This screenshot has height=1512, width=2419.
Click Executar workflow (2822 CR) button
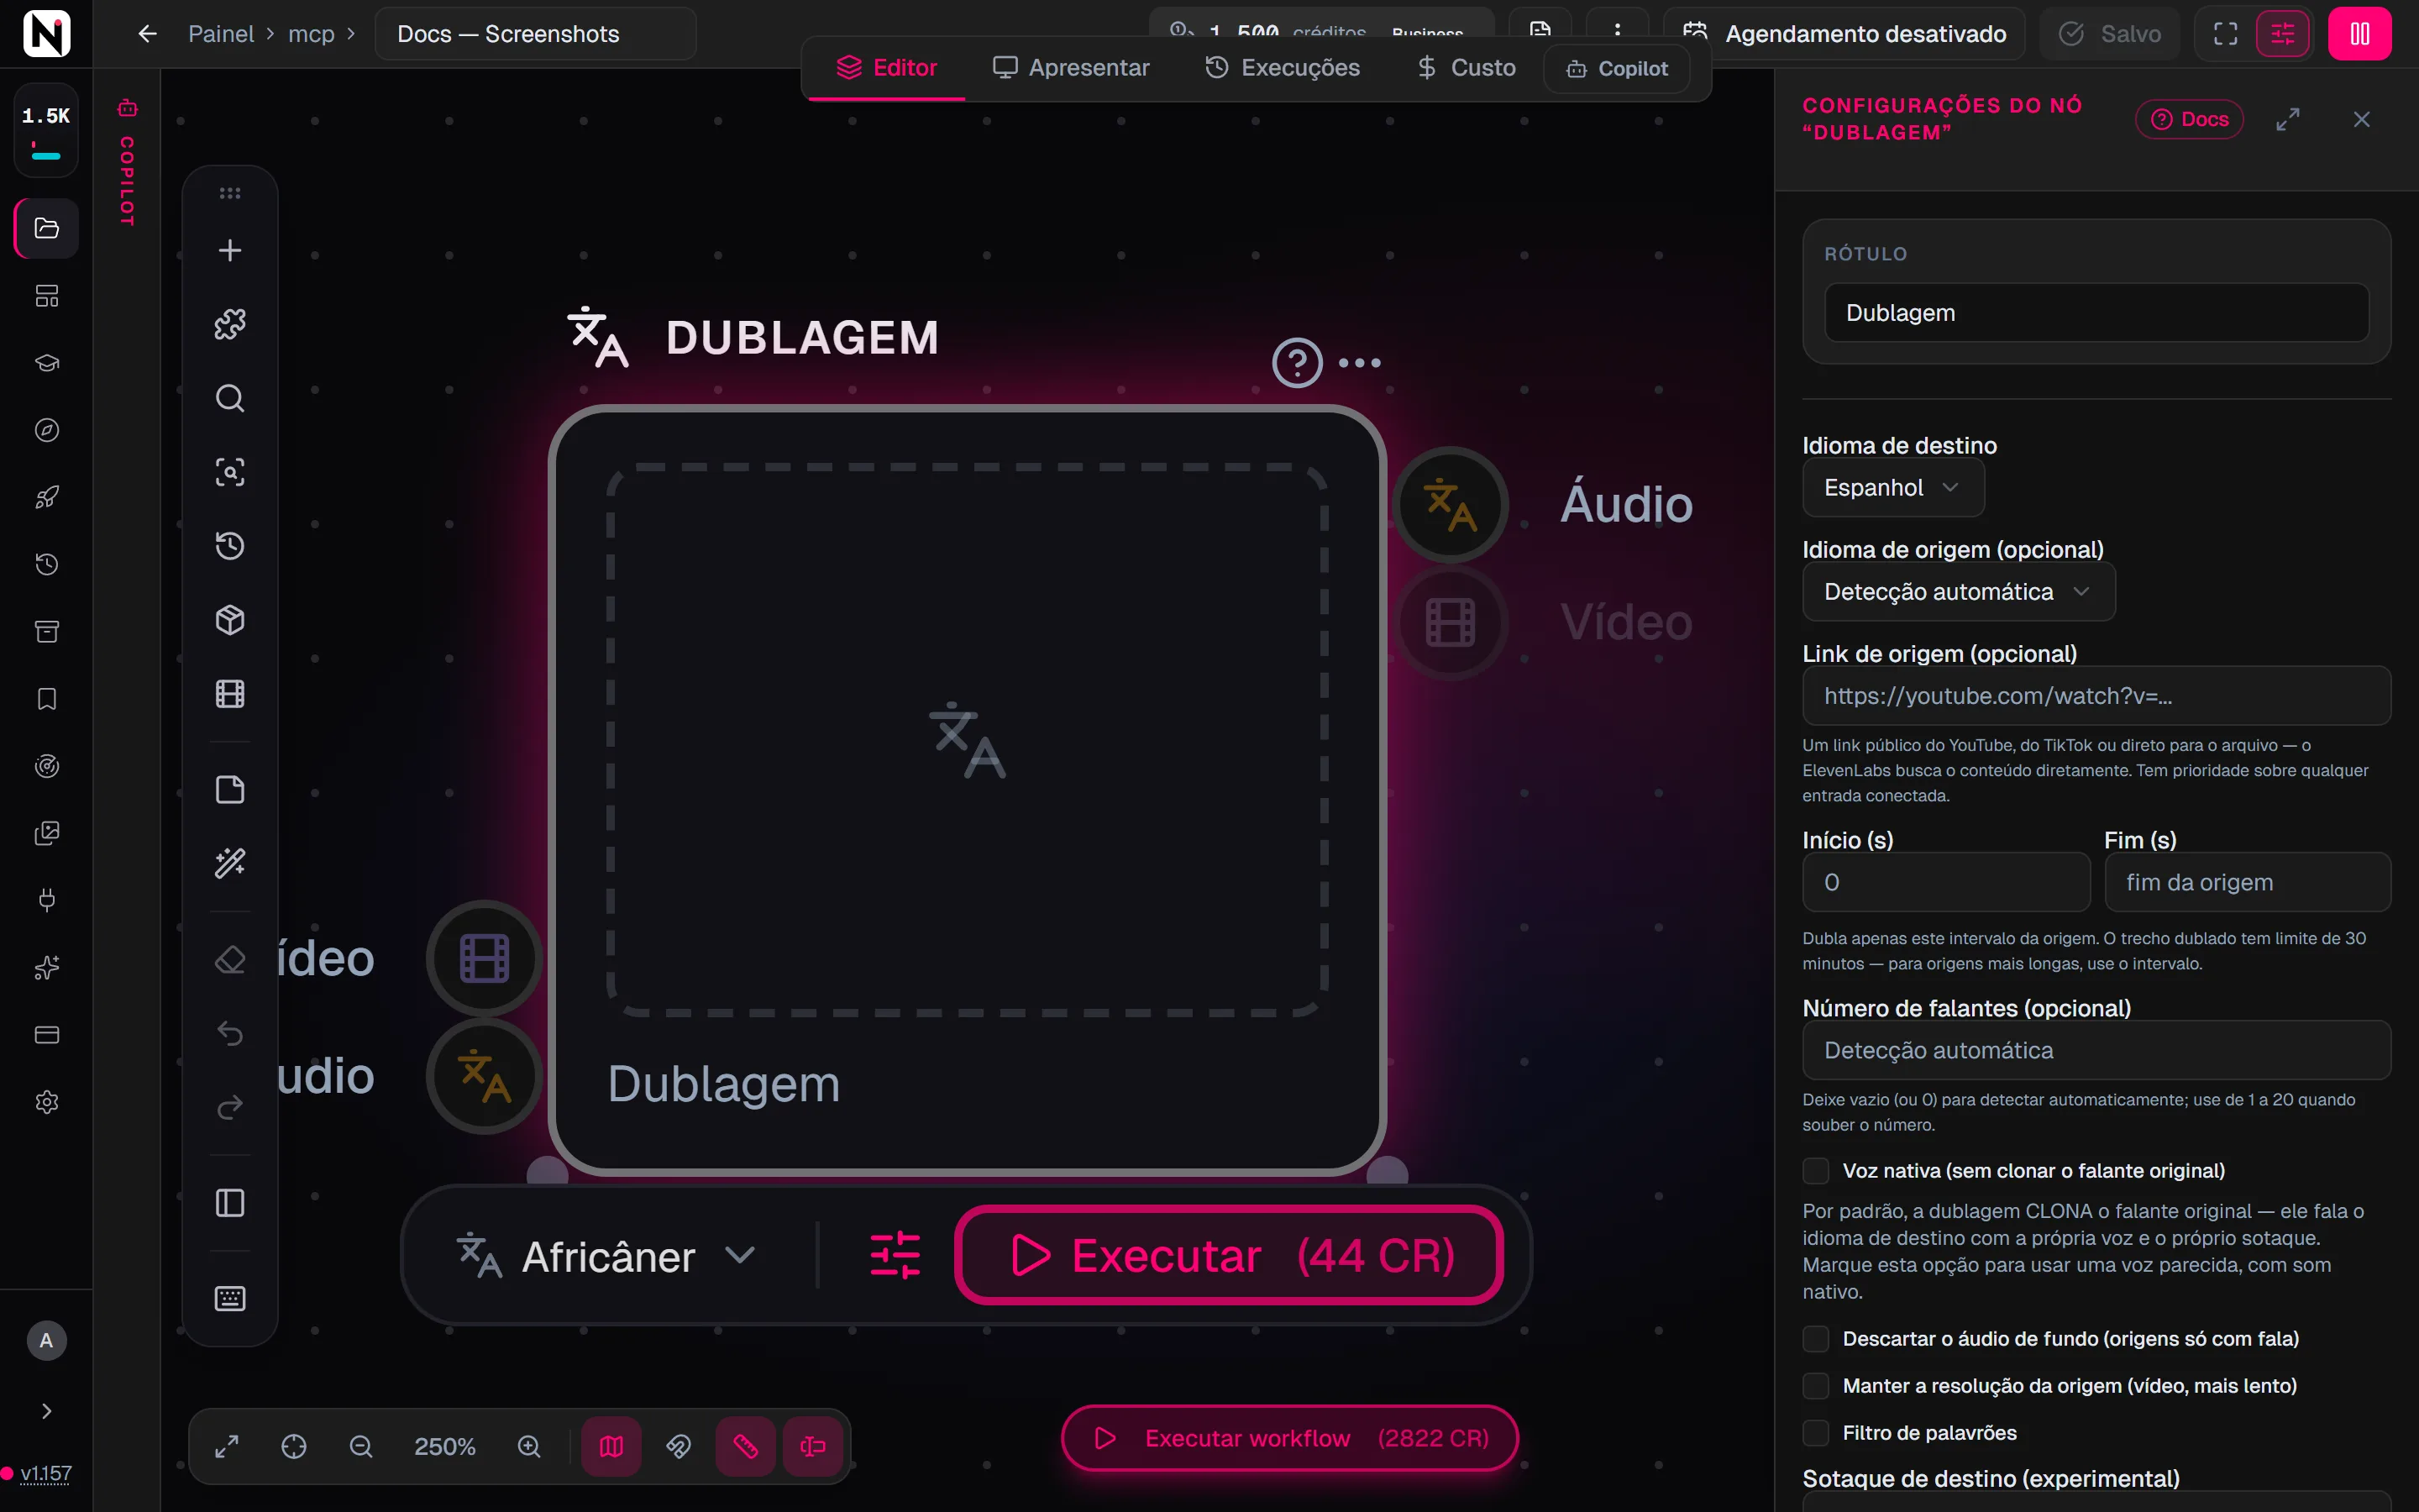[1289, 1438]
